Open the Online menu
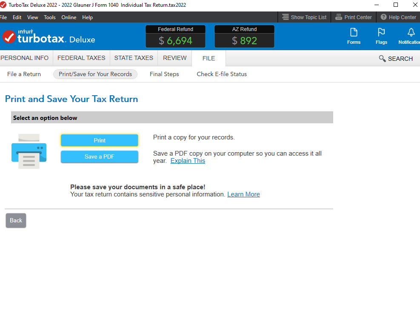This screenshot has width=420, height=321. click(x=69, y=17)
